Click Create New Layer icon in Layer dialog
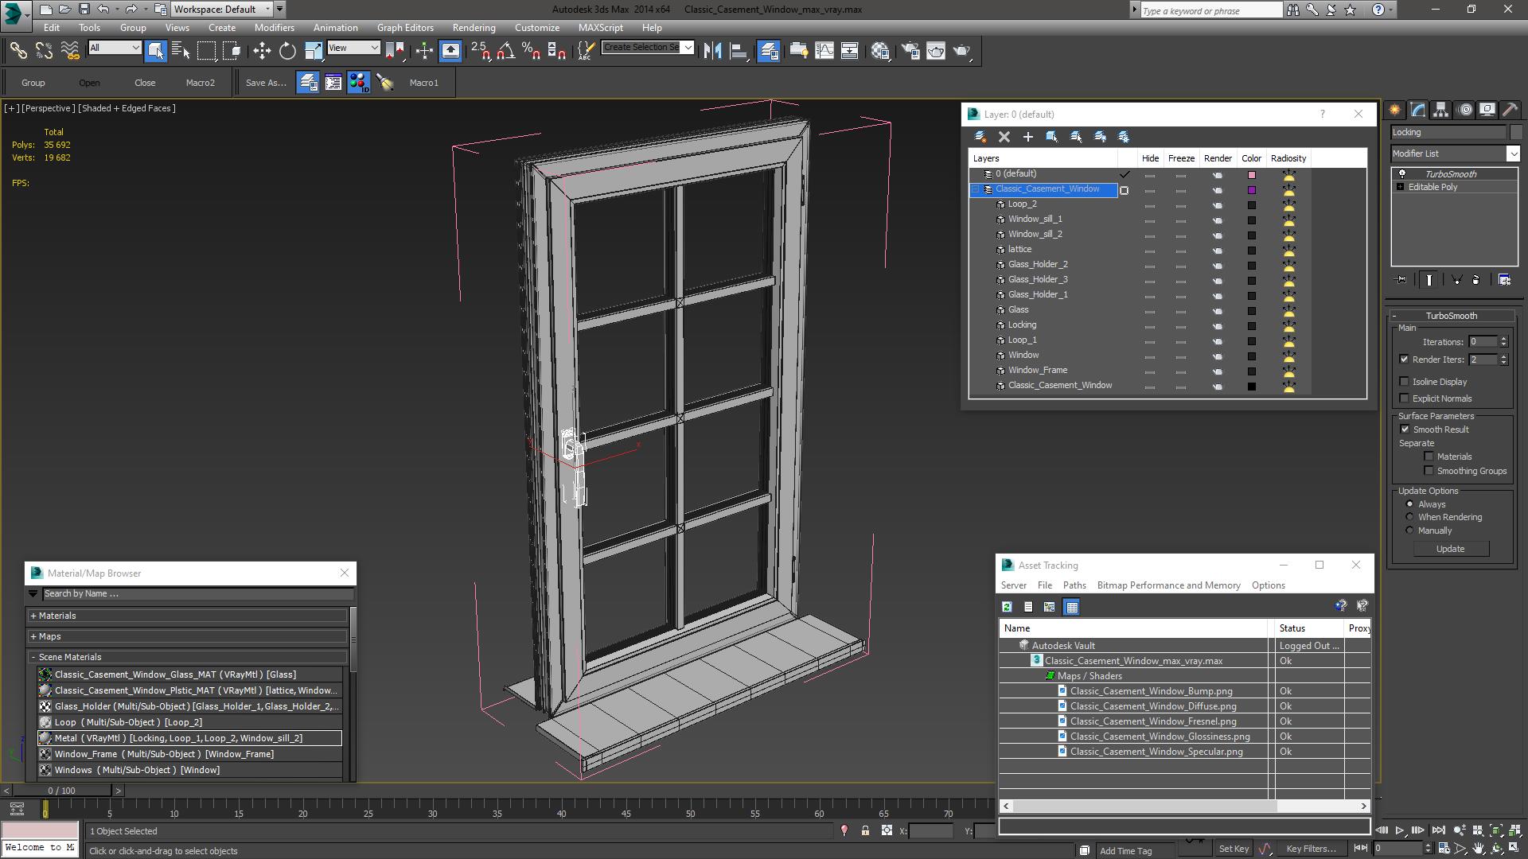This screenshot has height=859, width=1528. 980,137
